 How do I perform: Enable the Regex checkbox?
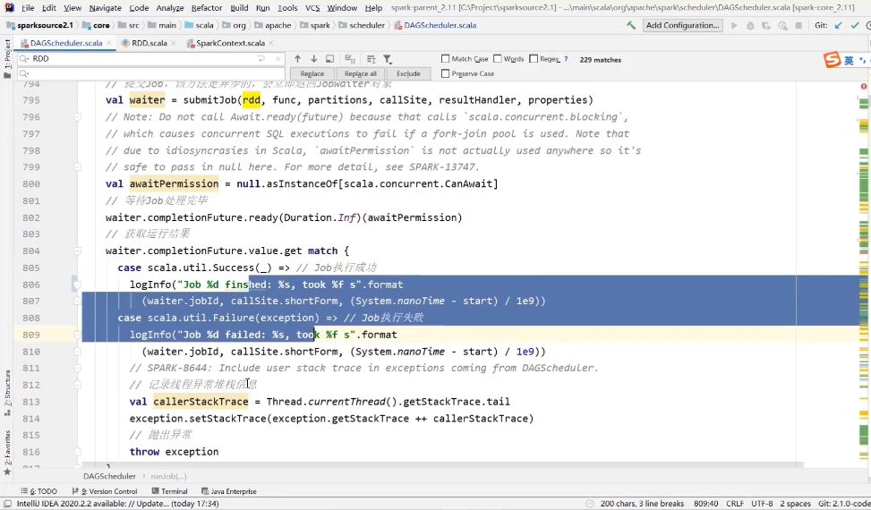tap(534, 59)
